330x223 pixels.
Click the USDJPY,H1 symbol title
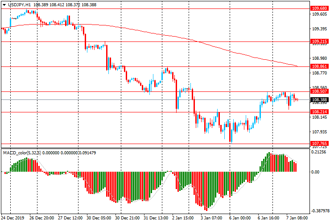coord(19,4)
